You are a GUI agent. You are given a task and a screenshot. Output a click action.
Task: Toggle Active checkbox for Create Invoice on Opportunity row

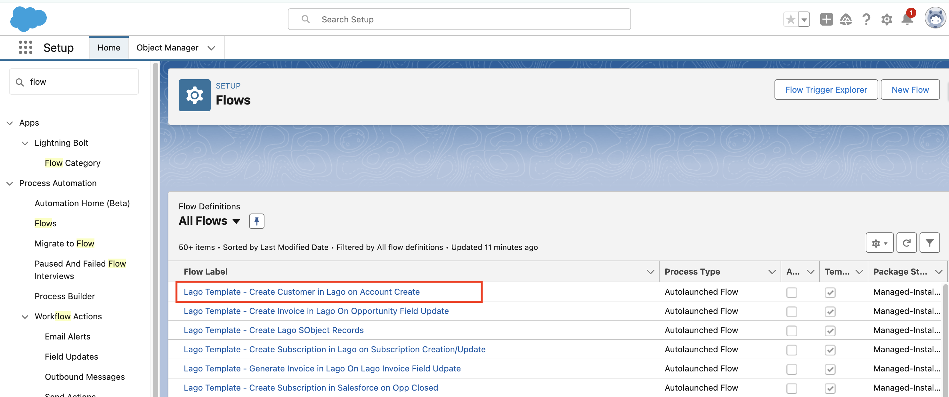click(x=791, y=312)
